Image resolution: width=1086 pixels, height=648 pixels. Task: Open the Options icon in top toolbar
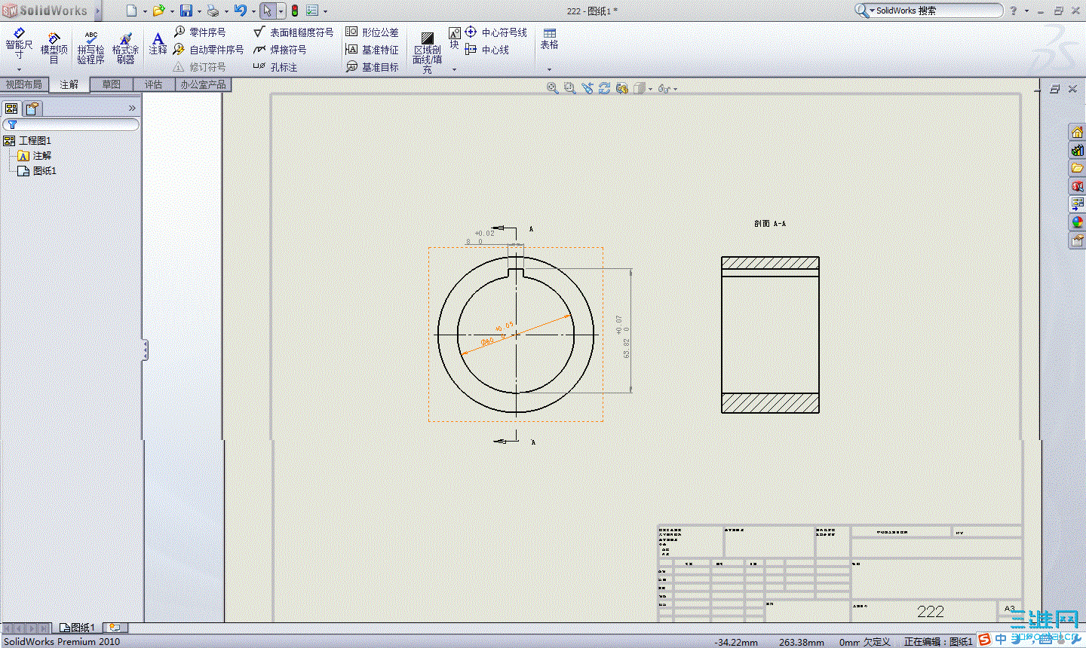point(312,11)
